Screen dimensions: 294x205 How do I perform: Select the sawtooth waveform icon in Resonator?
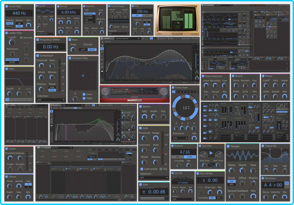pos(287,183)
